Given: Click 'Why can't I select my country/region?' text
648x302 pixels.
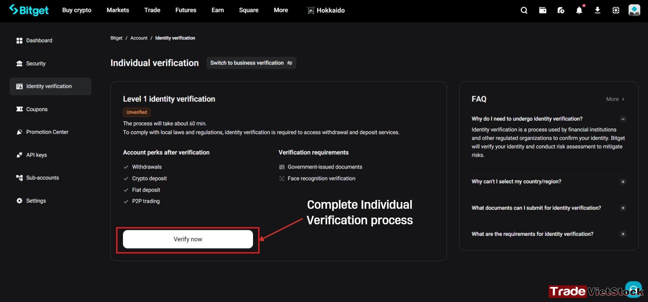Looking at the screenshot, I should (x=516, y=182).
